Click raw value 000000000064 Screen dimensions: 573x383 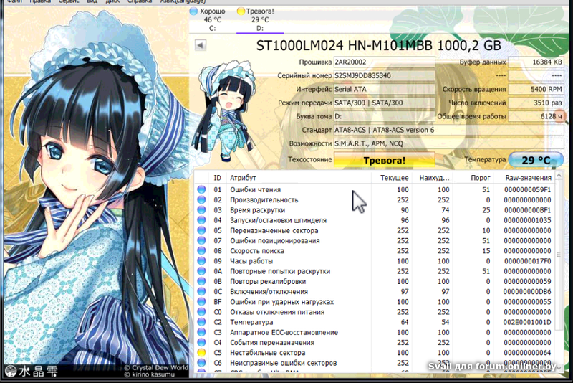527,353
